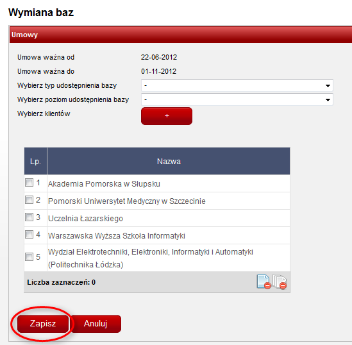Click the remove selected item icon
The width and height of the screenshot is (352, 345).
point(264,282)
